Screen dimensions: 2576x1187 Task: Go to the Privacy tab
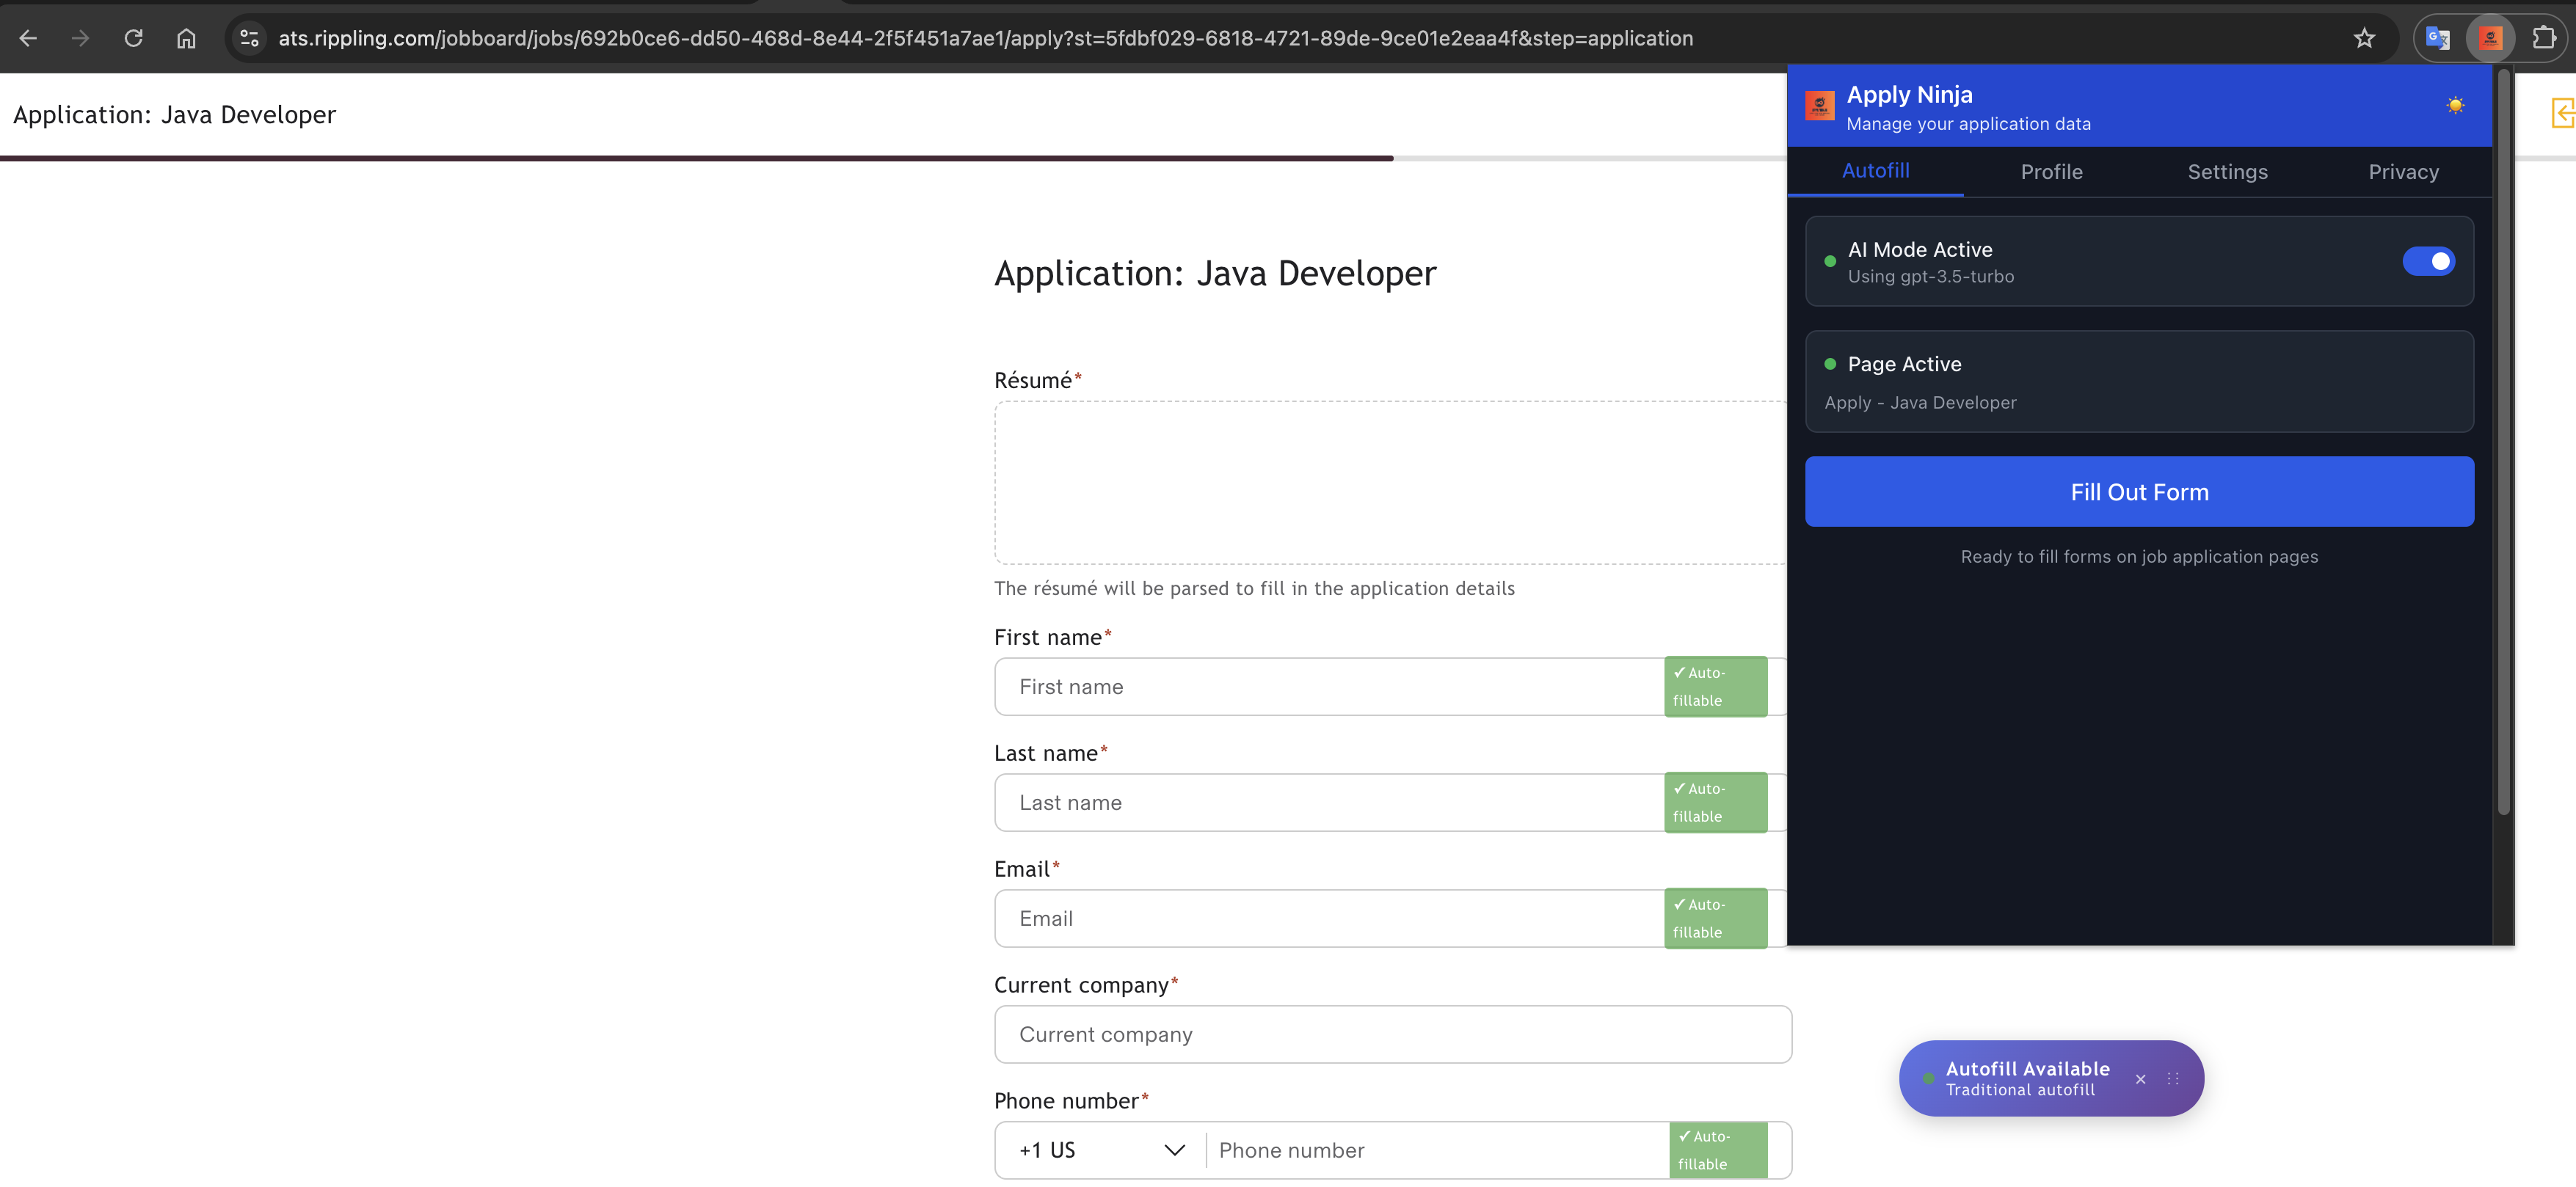(x=2403, y=172)
